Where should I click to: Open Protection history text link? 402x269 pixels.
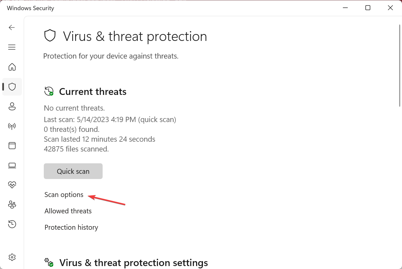(x=71, y=227)
